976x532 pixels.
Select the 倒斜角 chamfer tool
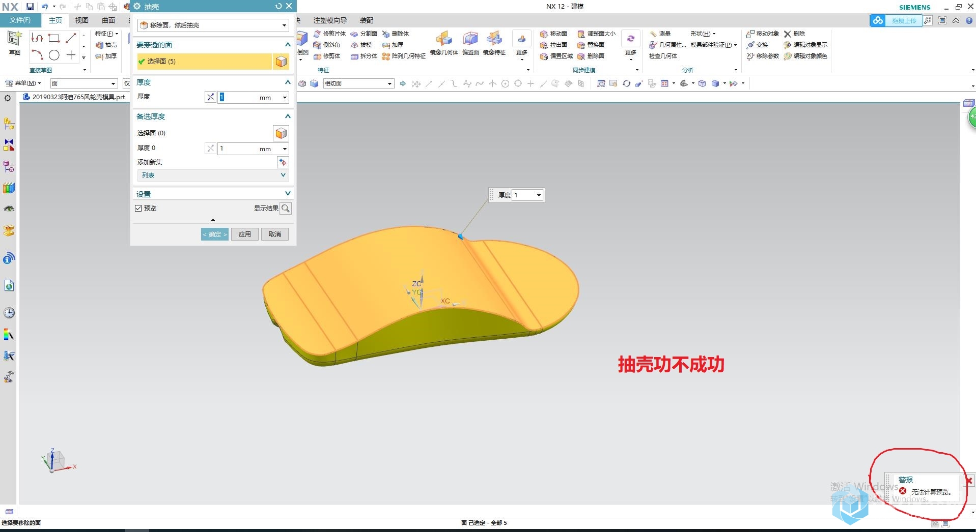coord(326,45)
